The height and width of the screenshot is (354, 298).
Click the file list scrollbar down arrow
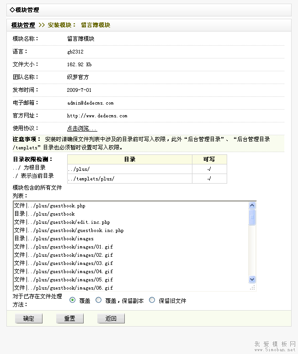tap(252, 280)
